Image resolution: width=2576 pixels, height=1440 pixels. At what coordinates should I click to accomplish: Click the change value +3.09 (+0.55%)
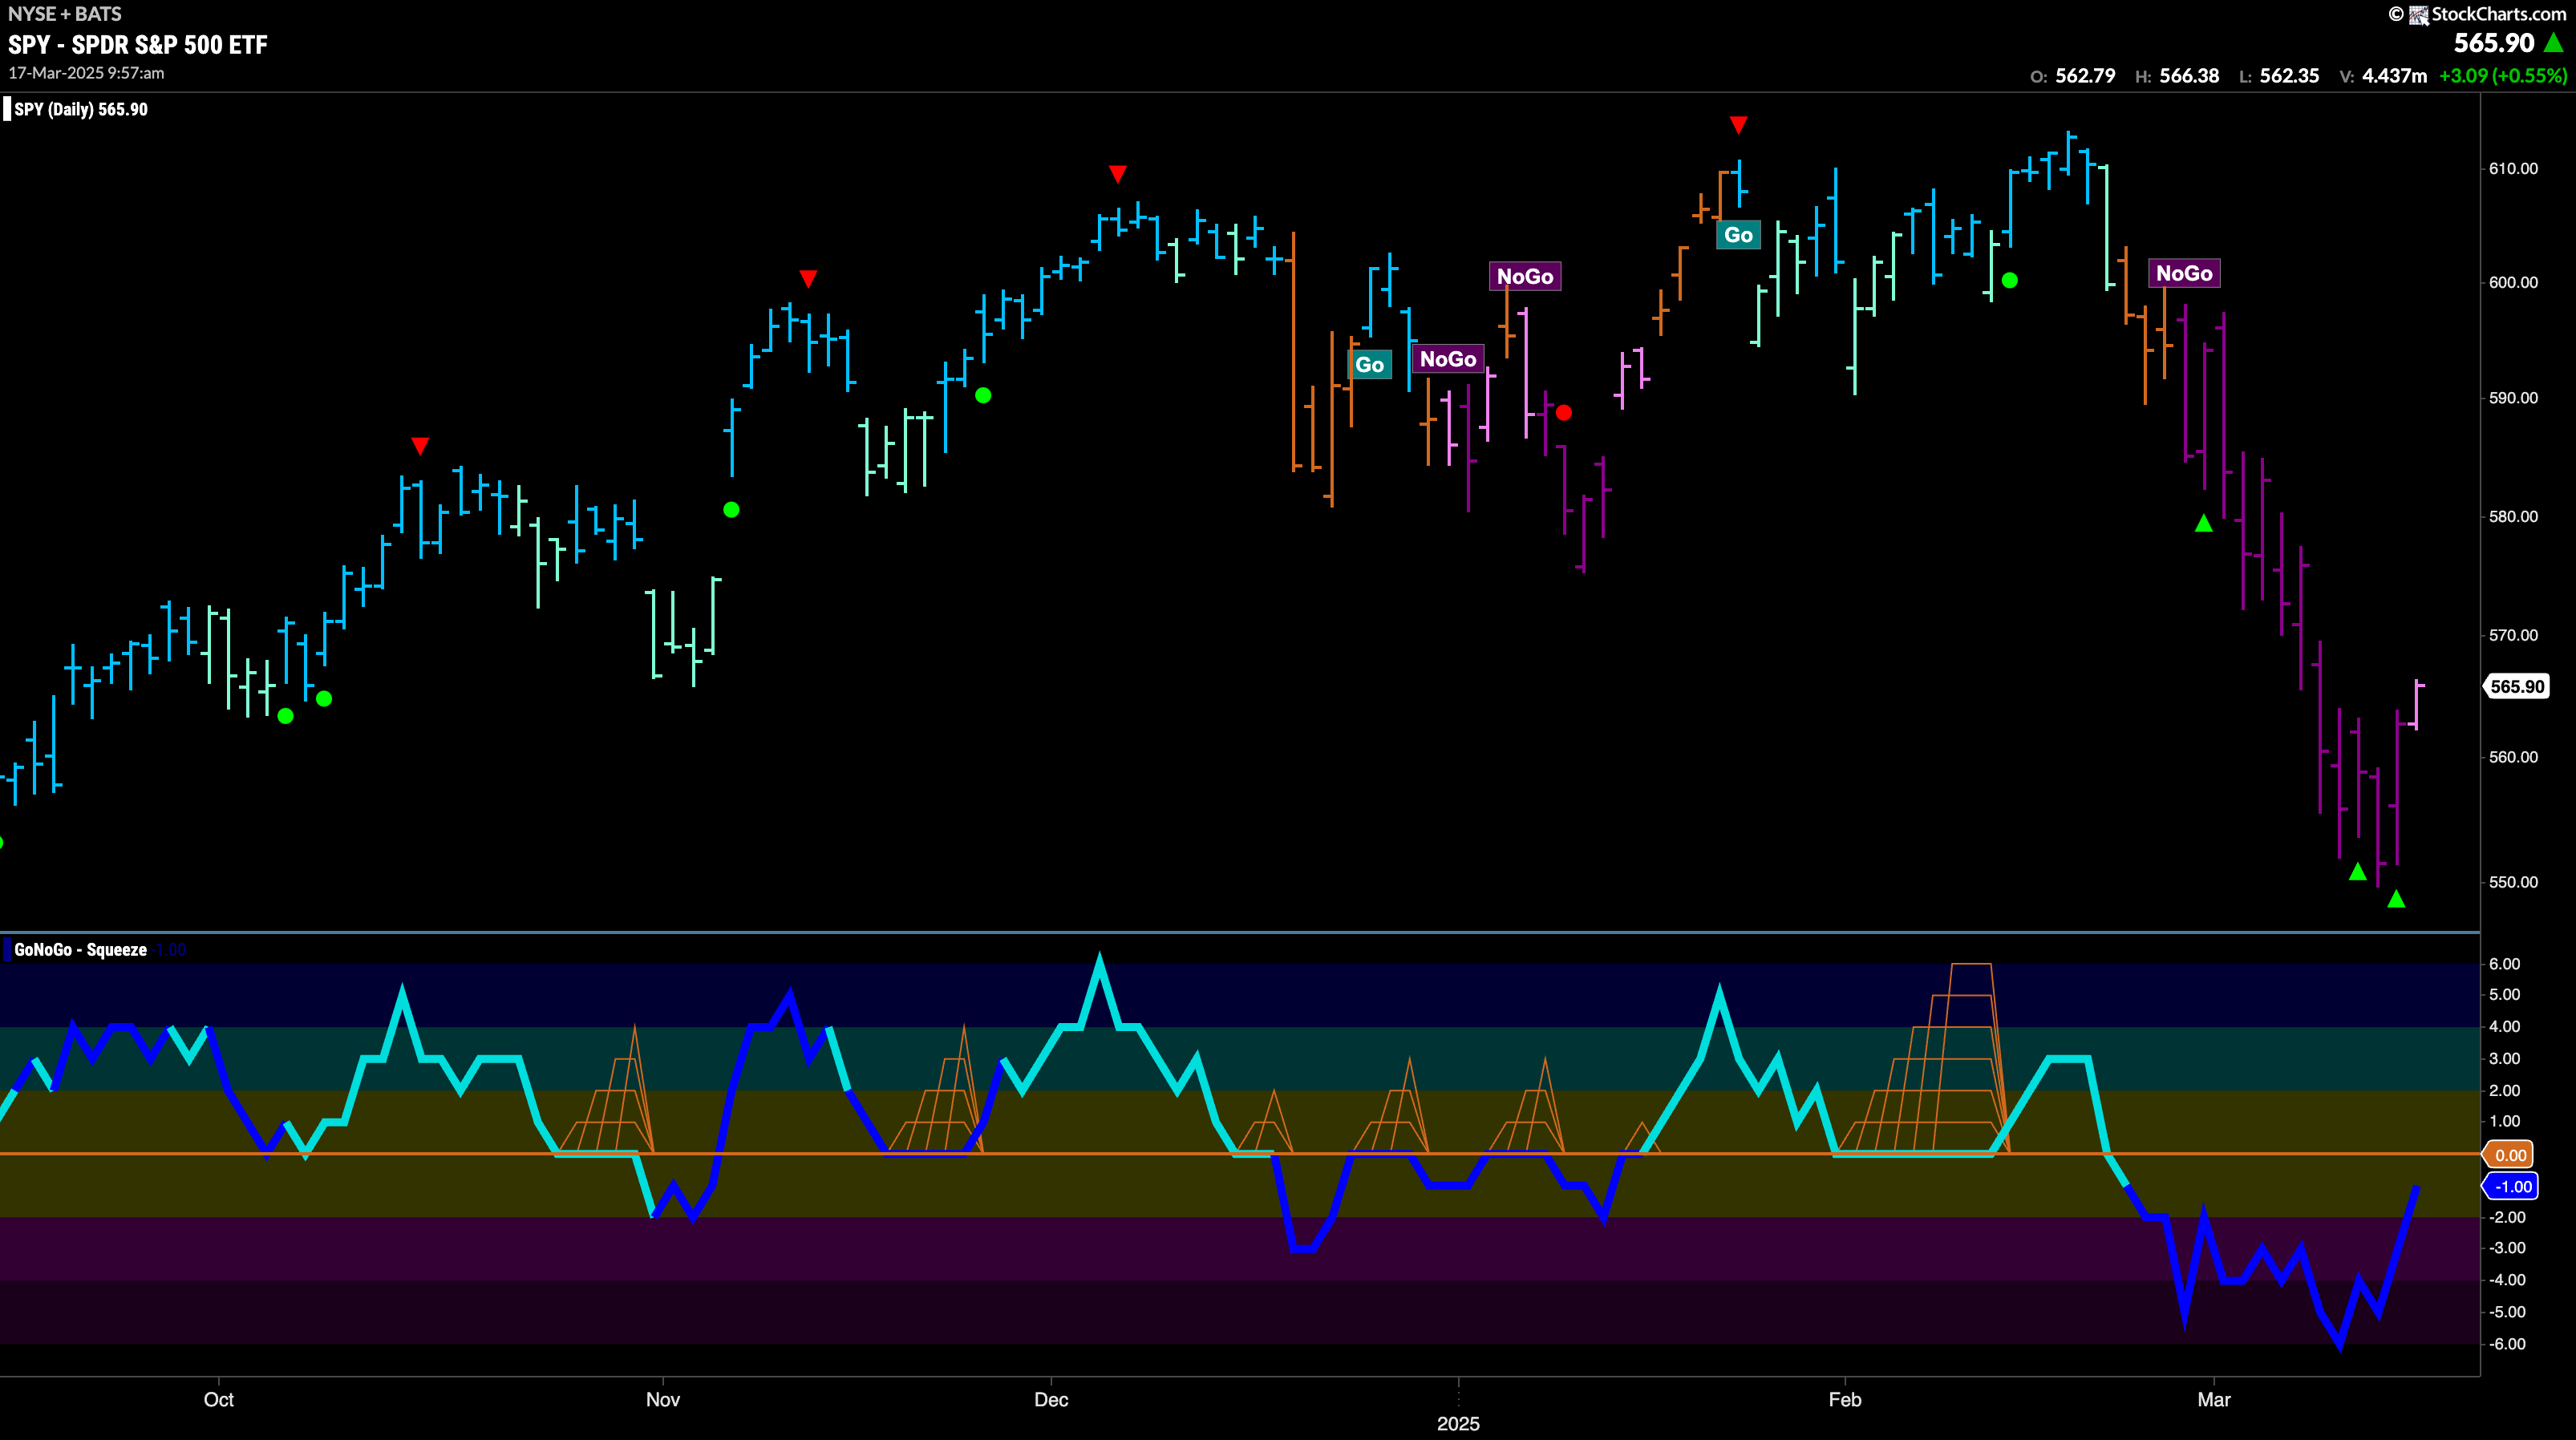(x=2502, y=76)
